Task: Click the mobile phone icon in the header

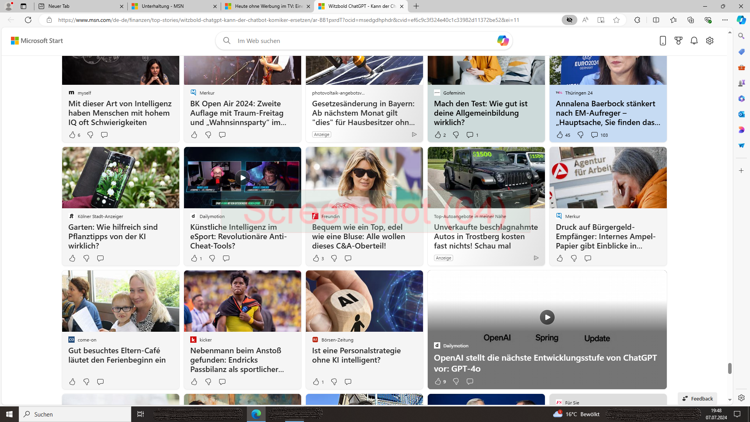Action: [x=662, y=41]
